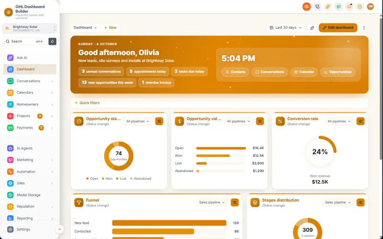Open the Last 30 days date dropdown

tap(285, 28)
